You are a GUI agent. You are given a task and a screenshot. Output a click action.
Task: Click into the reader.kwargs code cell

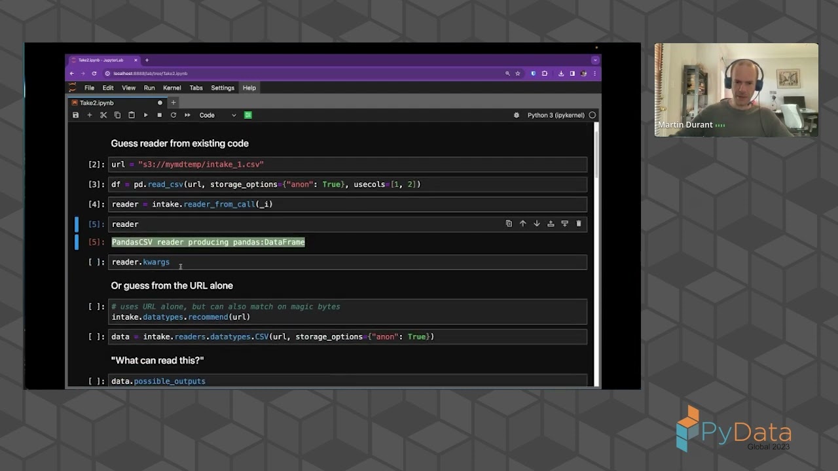click(348, 262)
